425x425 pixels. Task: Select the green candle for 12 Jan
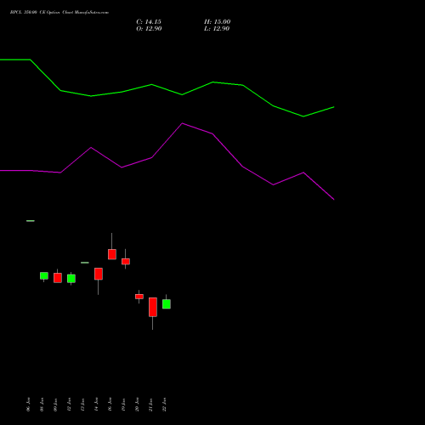click(71, 279)
